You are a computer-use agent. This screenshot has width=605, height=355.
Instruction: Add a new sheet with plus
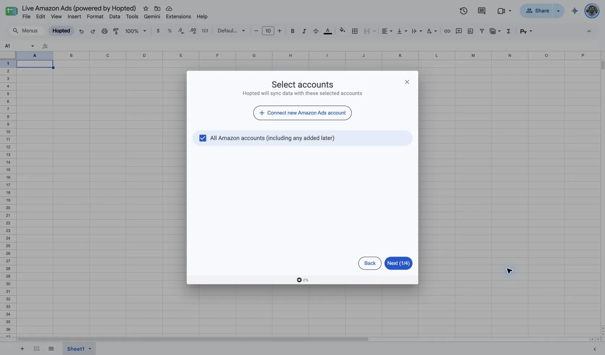coord(22,349)
